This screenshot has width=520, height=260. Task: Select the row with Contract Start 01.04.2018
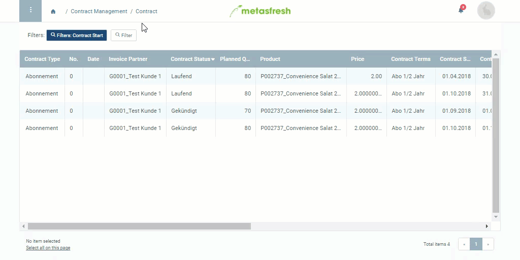[255, 76]
